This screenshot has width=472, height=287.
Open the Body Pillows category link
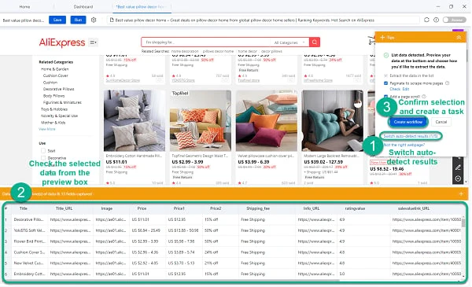pyautogui.click(x=53, y=96)
